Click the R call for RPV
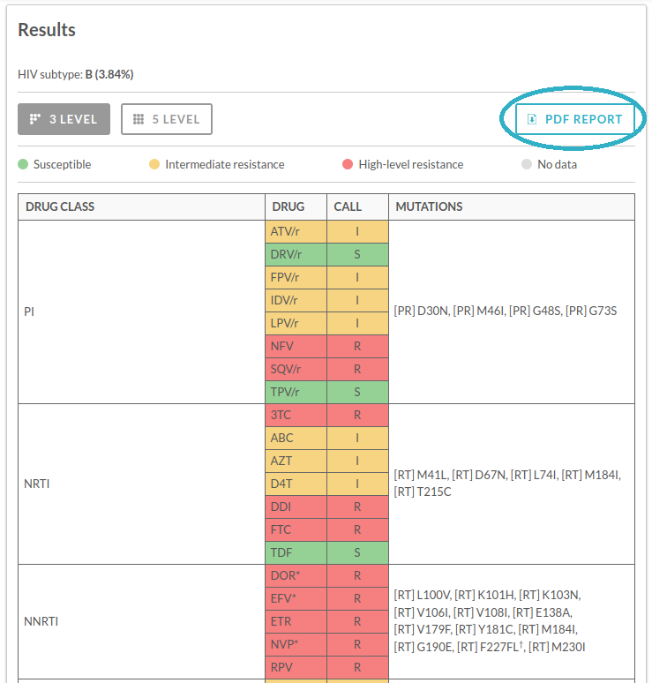The width and height of the screenshot is (652, 683). click(357, 667)
